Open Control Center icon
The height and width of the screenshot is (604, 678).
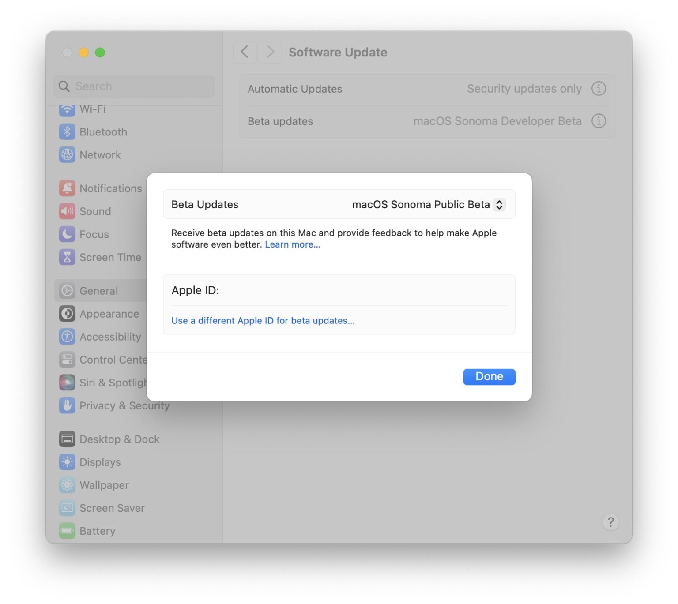pos(67,360)
